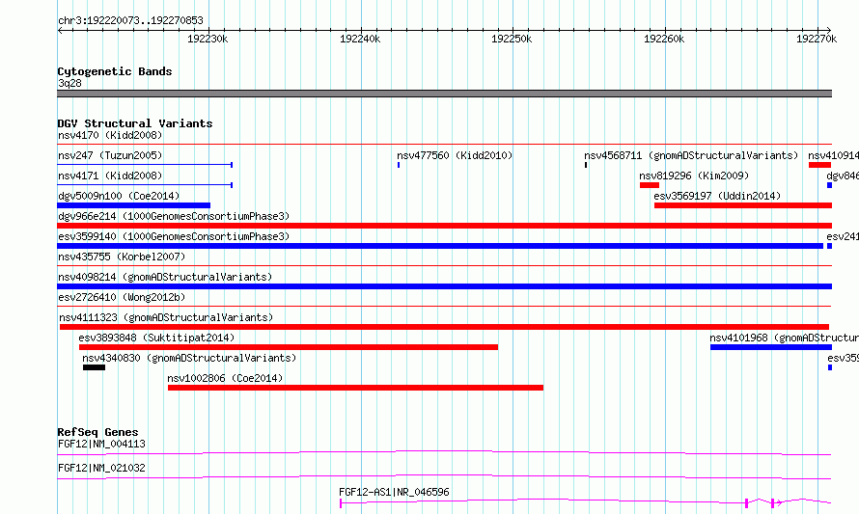The image size is (859, 514).
Task: Select the nsv4098214 gnomAD blue bar
Action: click(444, 286)
